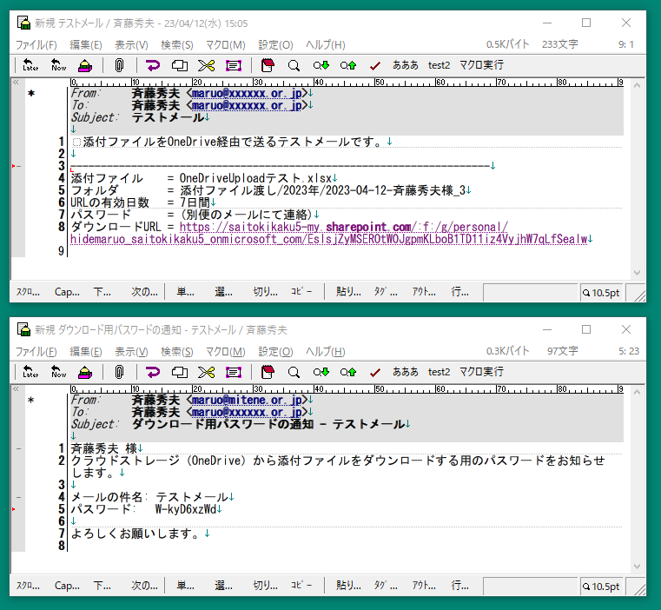661x610 pixels.
Task: Click Send Later icon in the password notification window
Action: click(30, 372)
